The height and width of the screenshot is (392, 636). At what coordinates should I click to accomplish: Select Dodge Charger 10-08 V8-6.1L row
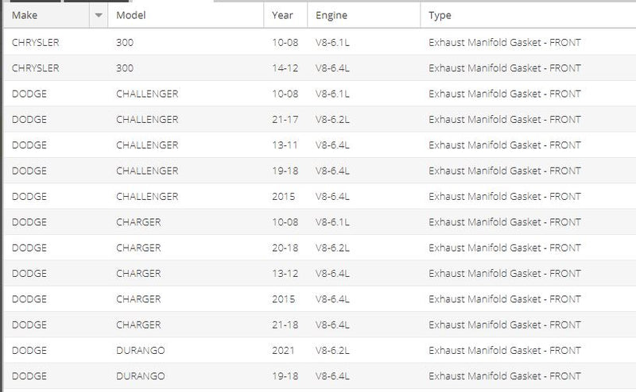click(320, 222)
